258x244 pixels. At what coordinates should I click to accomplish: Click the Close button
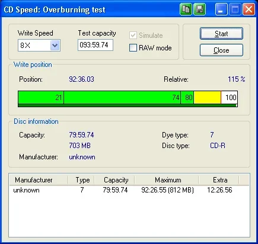221,50
